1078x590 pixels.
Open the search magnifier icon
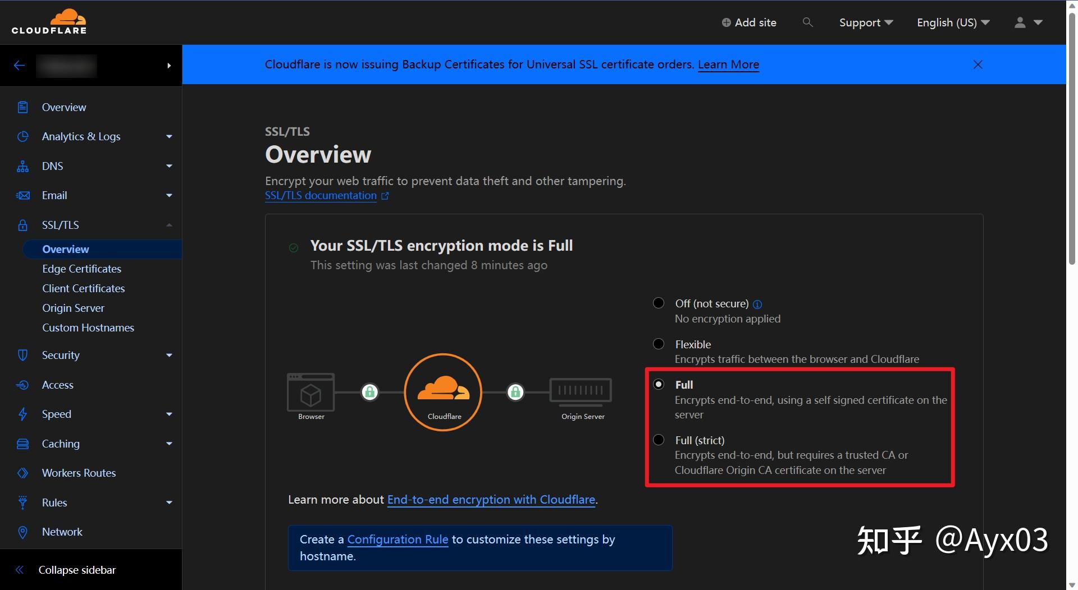point(807,22)
